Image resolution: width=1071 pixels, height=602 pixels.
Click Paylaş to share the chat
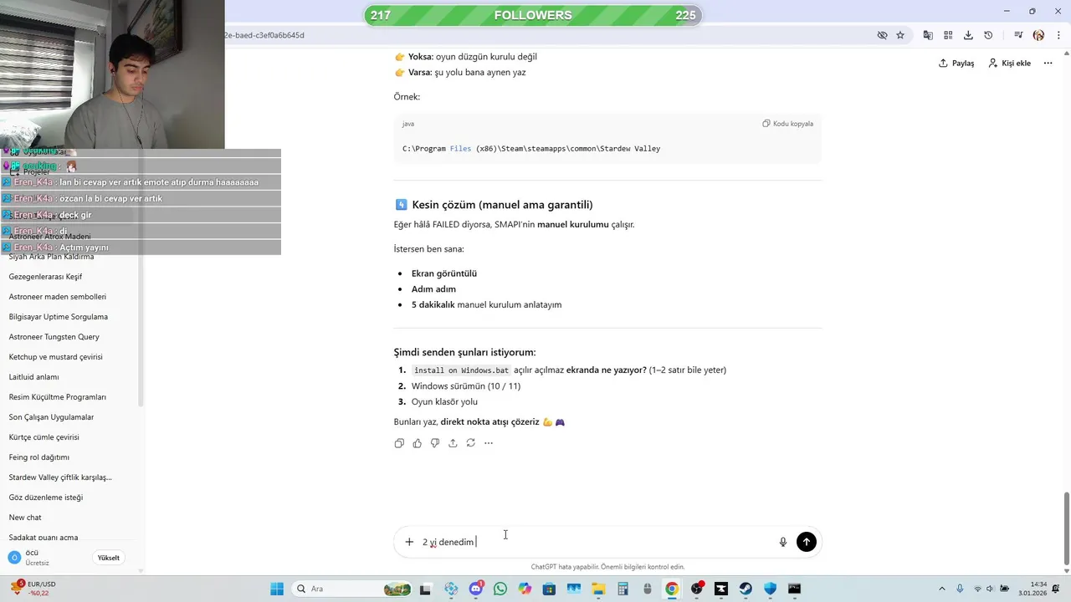point(956,63)
